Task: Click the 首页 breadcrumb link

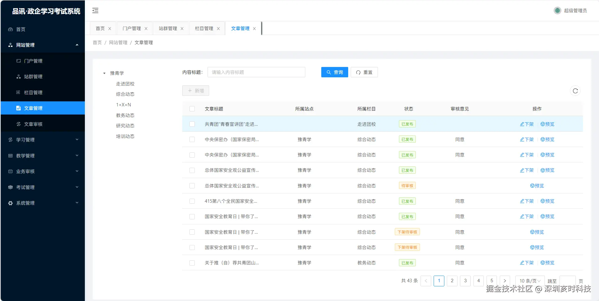Action: coord(97,43)
